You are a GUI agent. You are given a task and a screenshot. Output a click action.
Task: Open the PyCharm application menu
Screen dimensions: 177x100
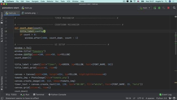click(10, 1)
